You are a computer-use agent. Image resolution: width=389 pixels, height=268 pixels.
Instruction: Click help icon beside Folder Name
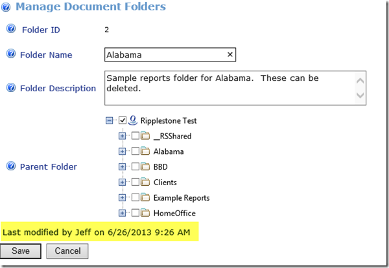pos(10,54)
